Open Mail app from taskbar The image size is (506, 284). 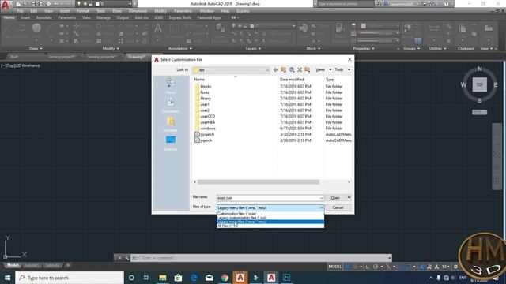coord(210,278)
